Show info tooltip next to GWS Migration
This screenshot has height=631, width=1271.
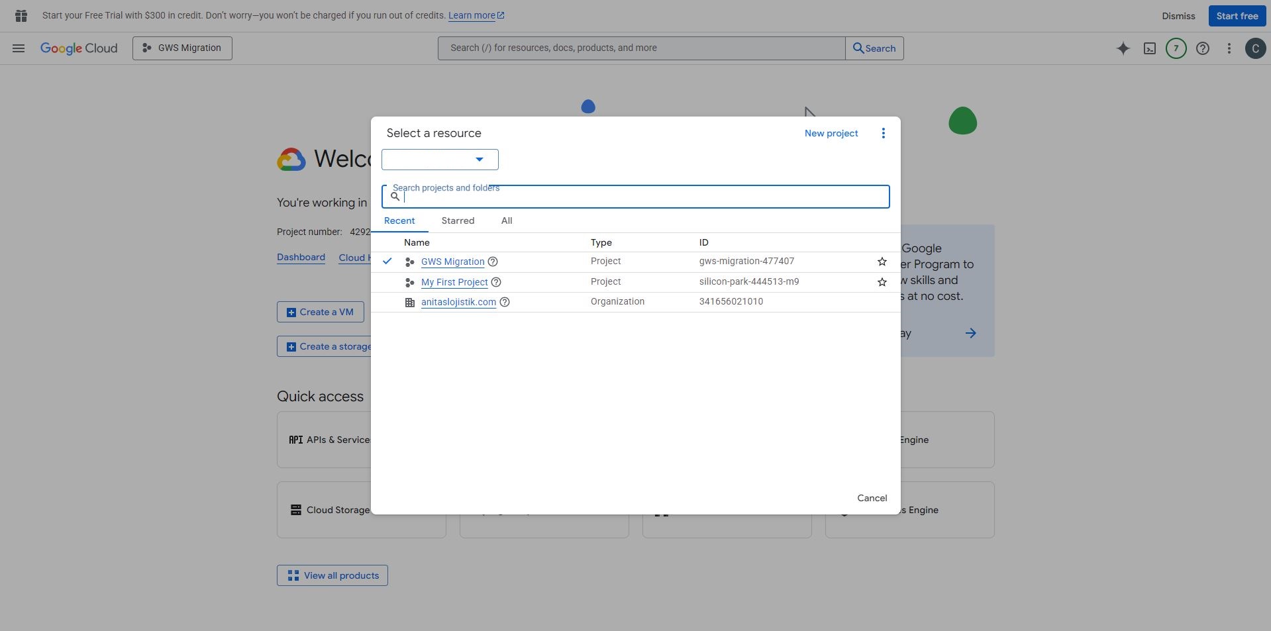click(x=493, y=262)
